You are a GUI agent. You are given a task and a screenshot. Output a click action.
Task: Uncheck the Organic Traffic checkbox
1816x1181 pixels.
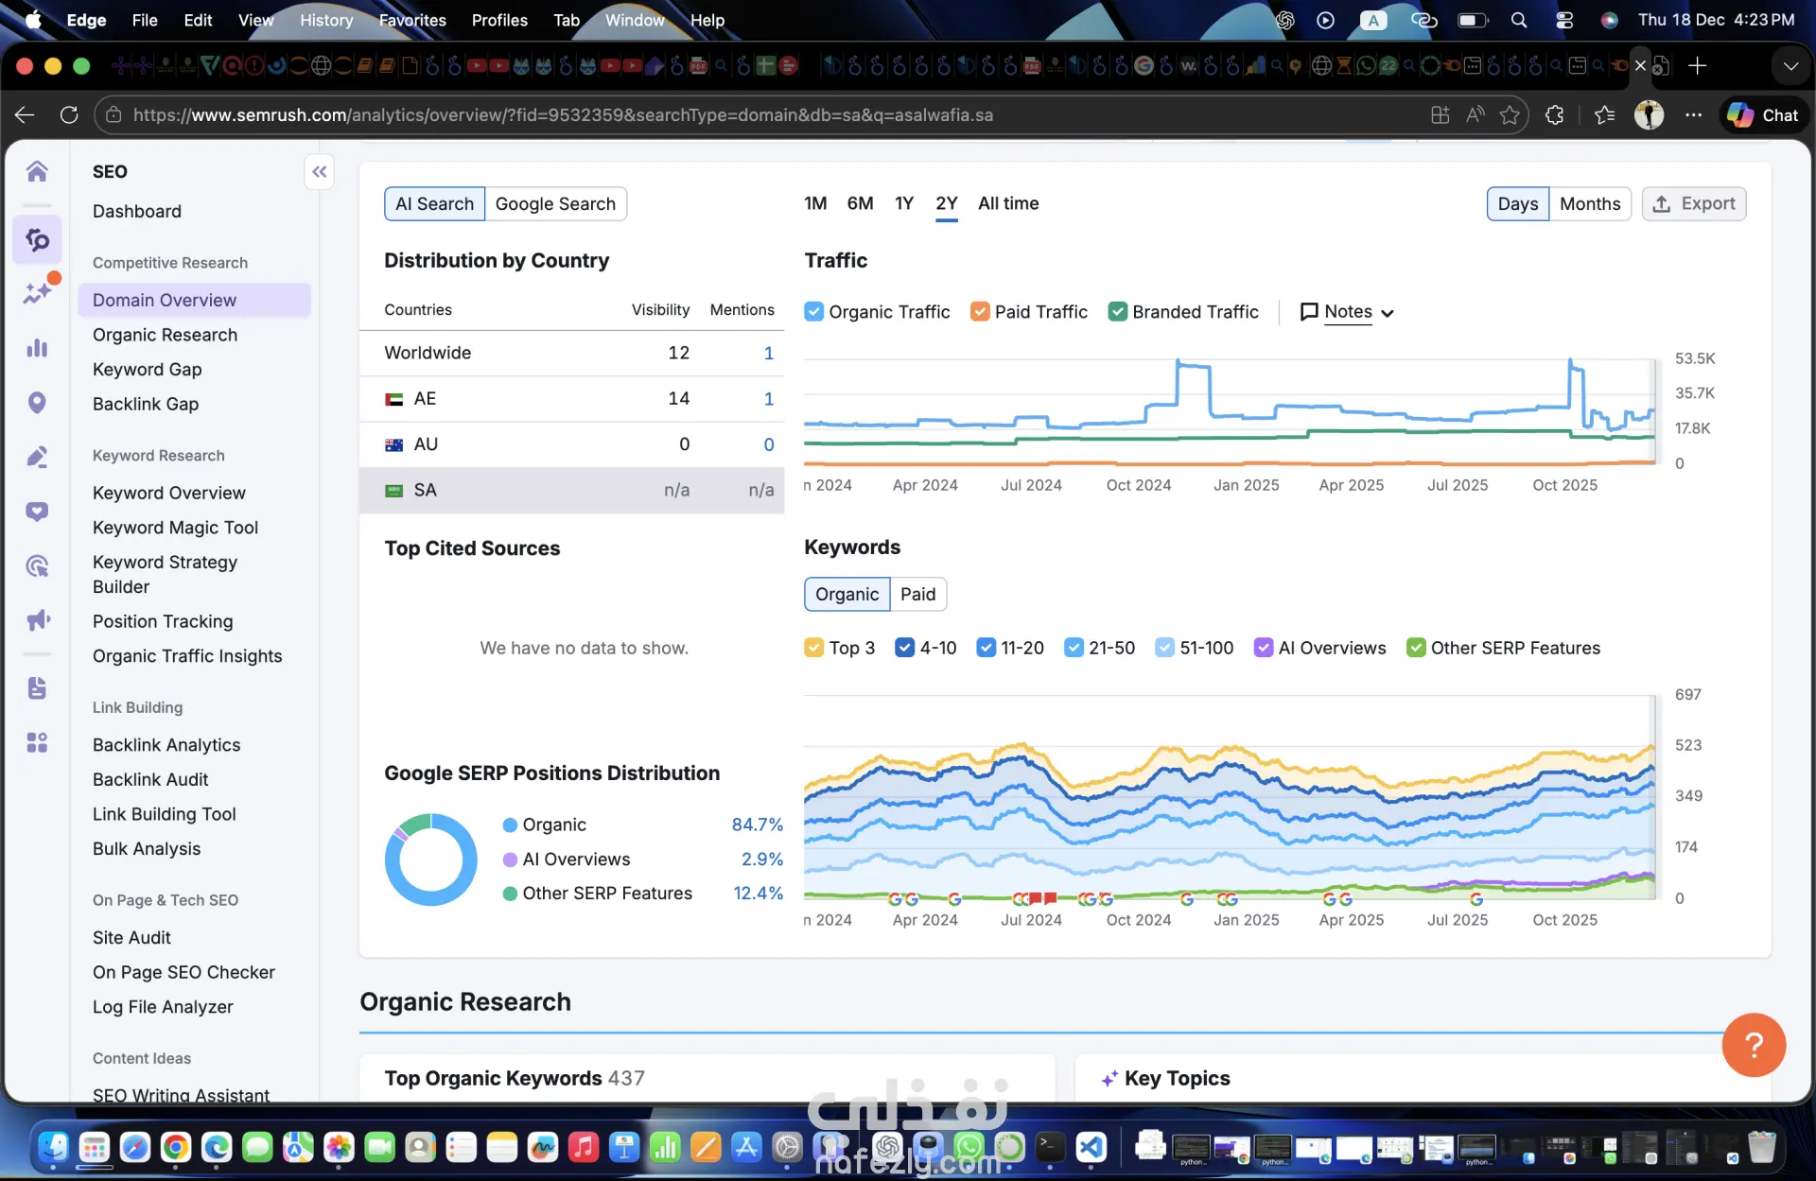coord(813,312)
